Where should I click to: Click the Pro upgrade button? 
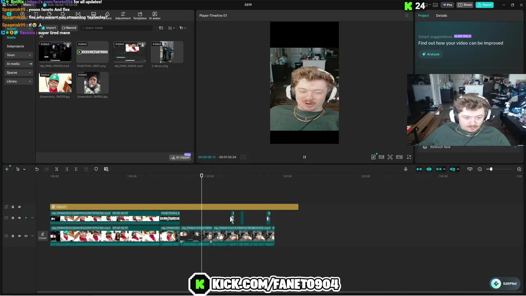[447, 5]
